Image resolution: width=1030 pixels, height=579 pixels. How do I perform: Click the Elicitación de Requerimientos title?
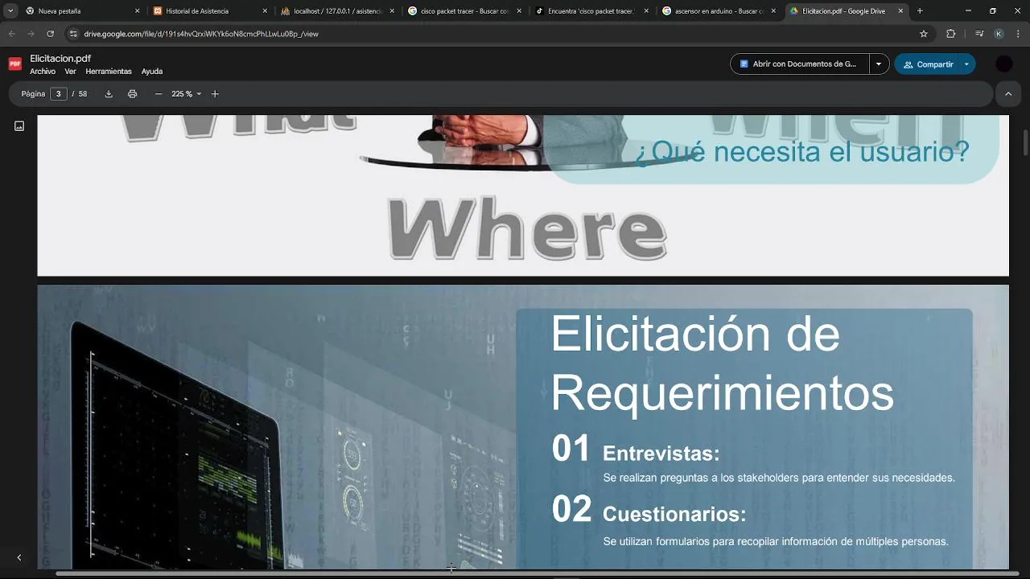pyautogui.click(x=722, y=363)
